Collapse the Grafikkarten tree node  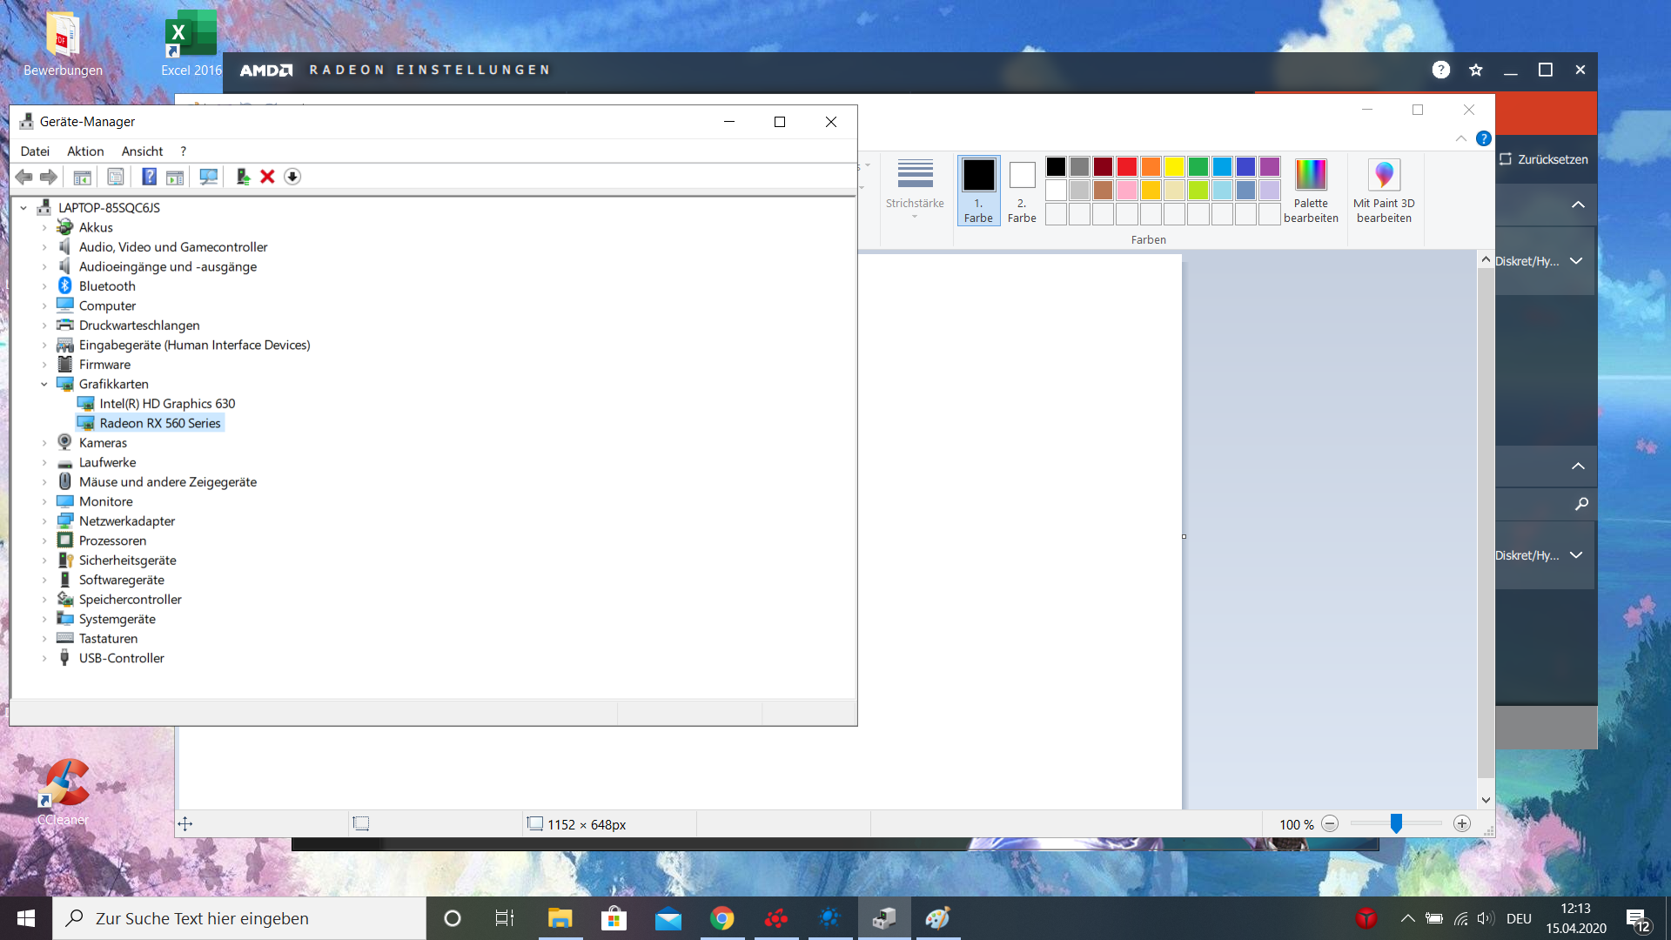tap(44, 384)
